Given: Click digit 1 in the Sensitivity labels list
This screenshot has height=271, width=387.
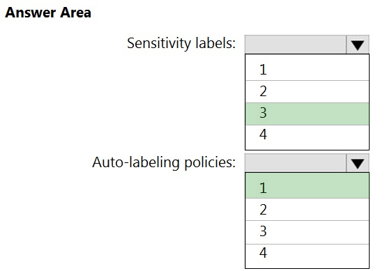Looking at the screenshot, I should tap(263, 70).
